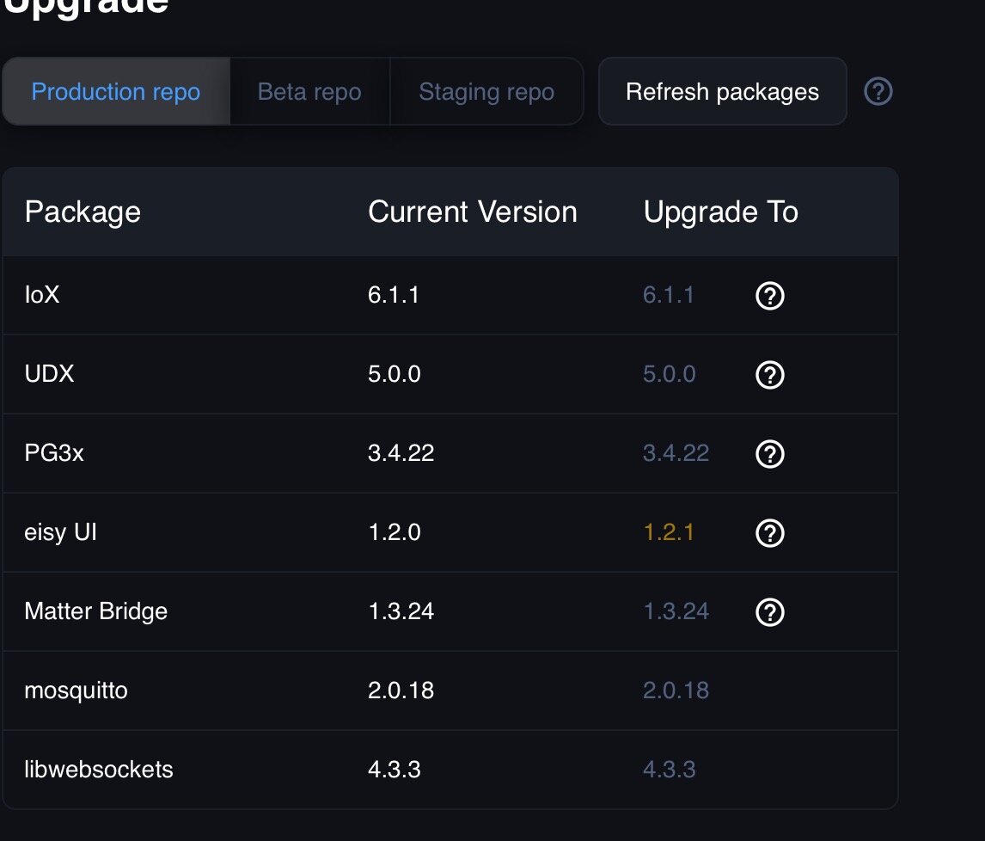Click the PG3x upgrade version 3.4.22
The image size is (985, 841).
click(x=676, y=453)
